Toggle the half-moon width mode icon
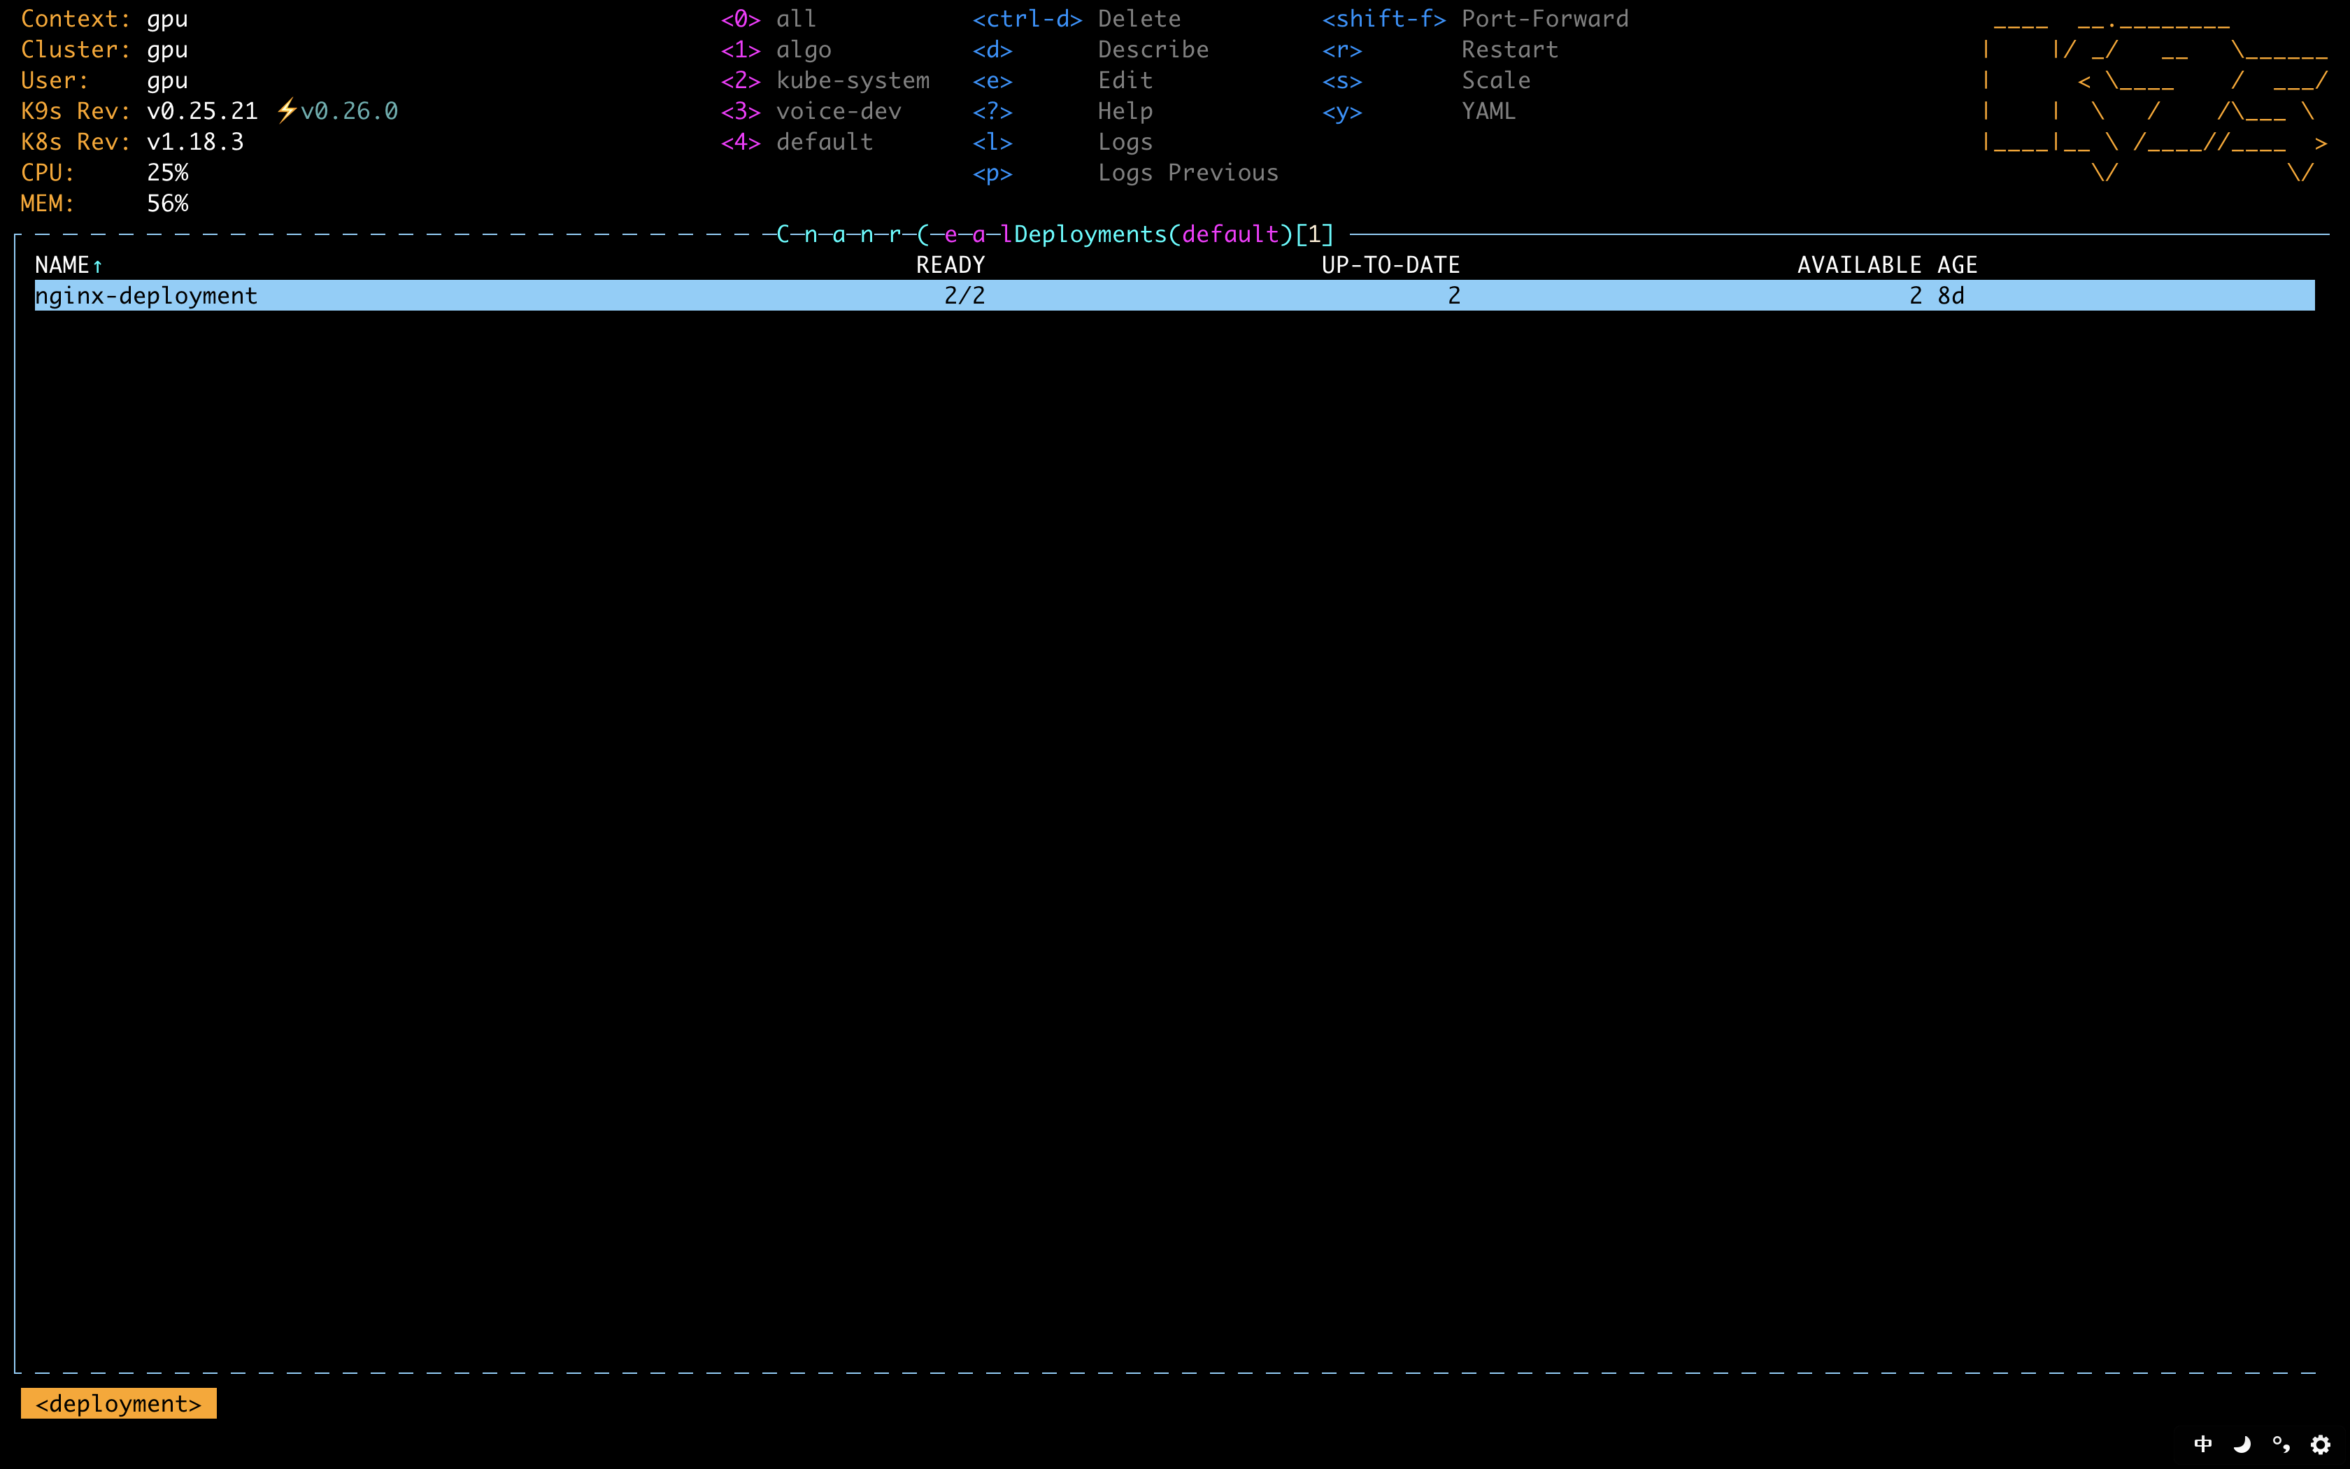 pos(2242,1444)
